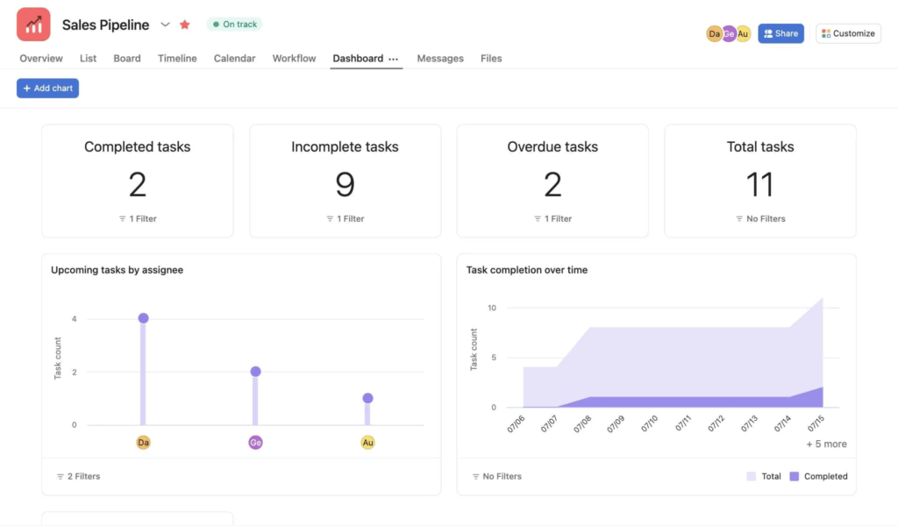The image size is (898, 526).
Task: Click the Da avatar under assignee chart
Action: pos(143,443)
